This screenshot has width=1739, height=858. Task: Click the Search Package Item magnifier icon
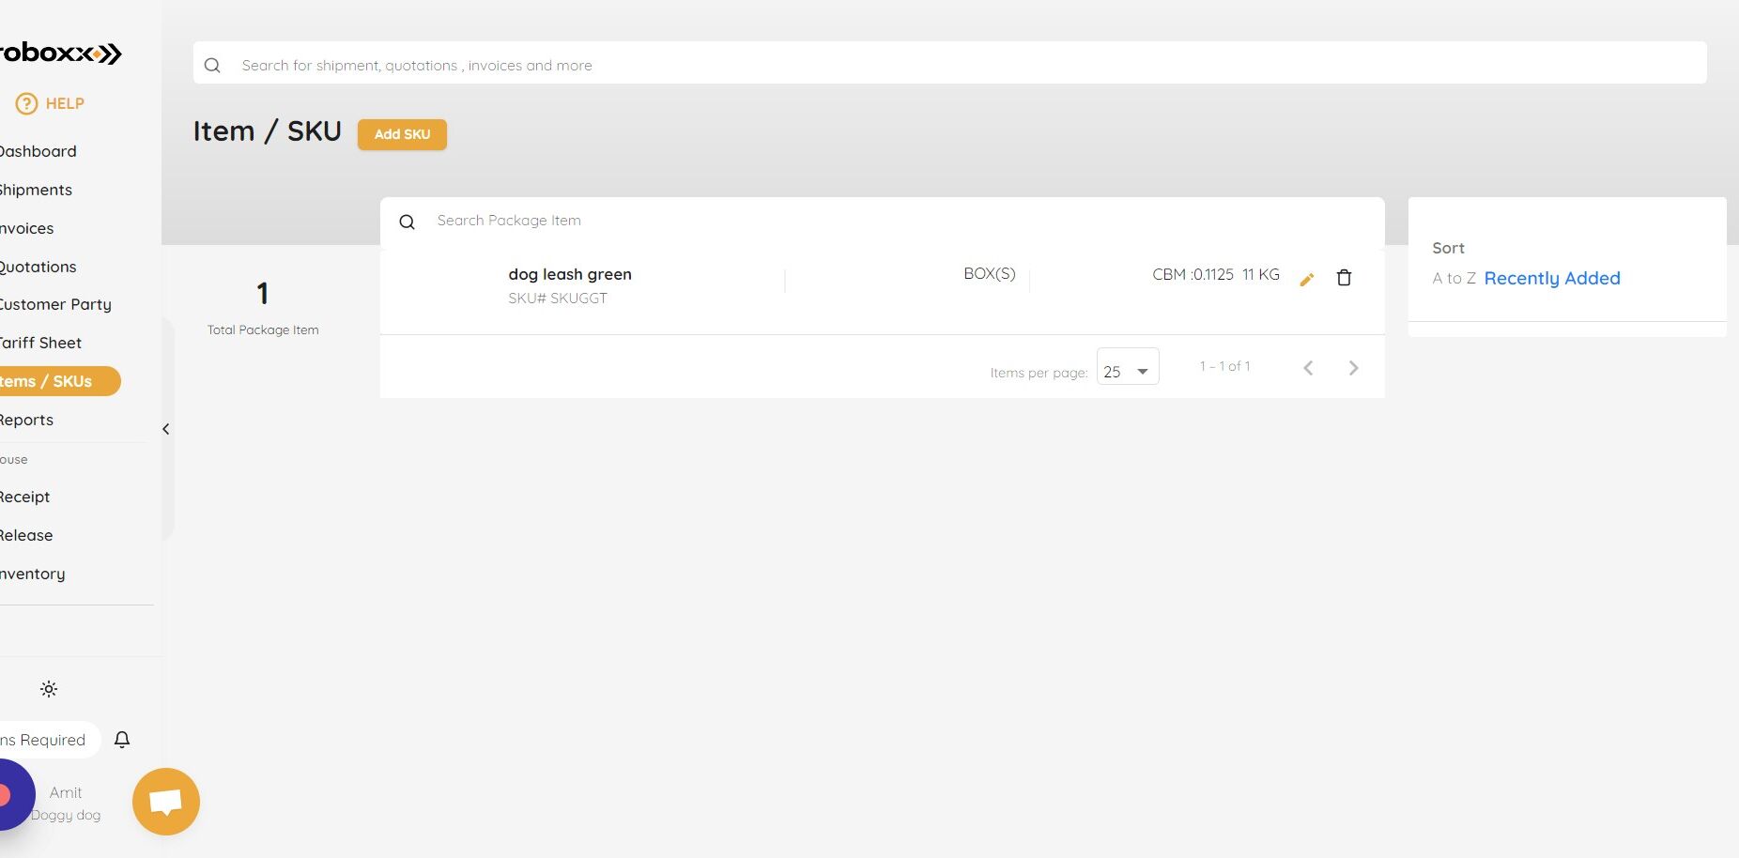click(x=407, y=222)
